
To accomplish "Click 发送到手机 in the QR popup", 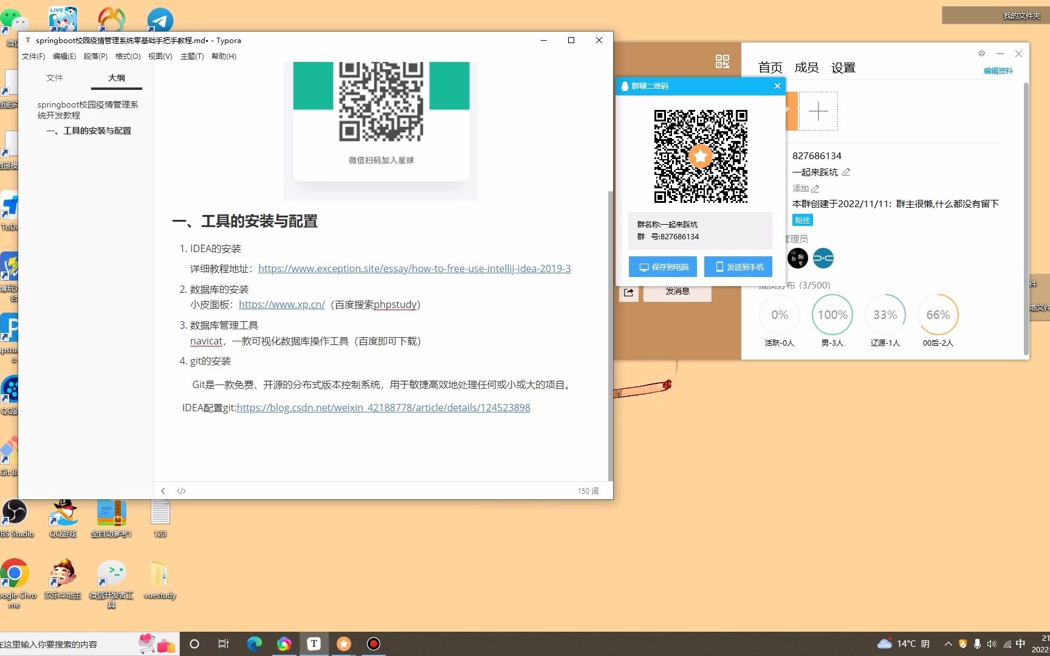I will tap(738, 267).
